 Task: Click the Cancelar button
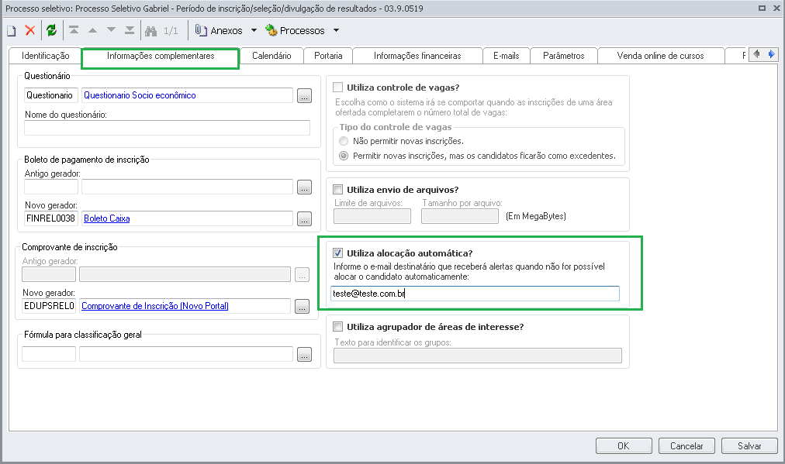tap(687, 446)
